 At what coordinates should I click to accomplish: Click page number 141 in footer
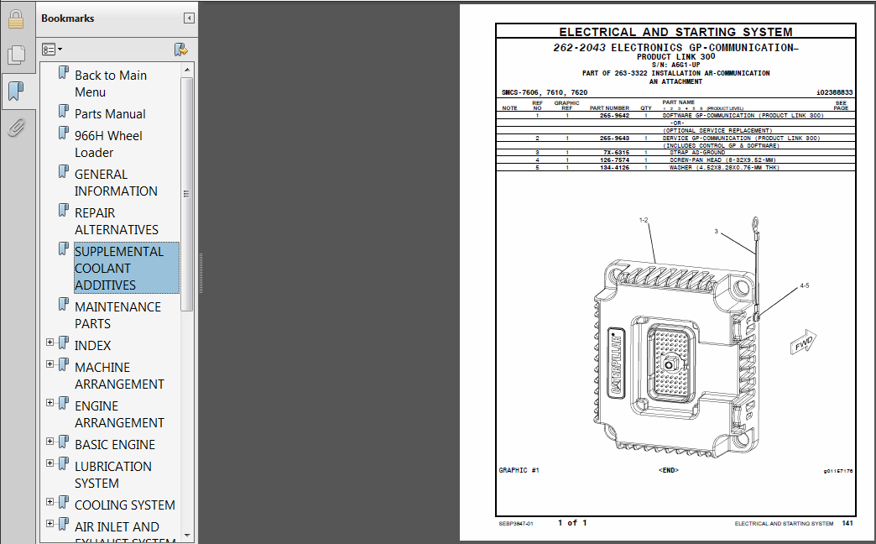847,523
